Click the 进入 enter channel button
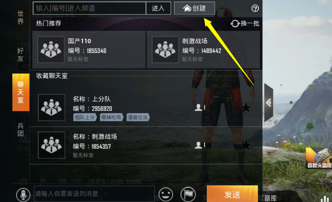332x202 pixels. coord(158,8)
